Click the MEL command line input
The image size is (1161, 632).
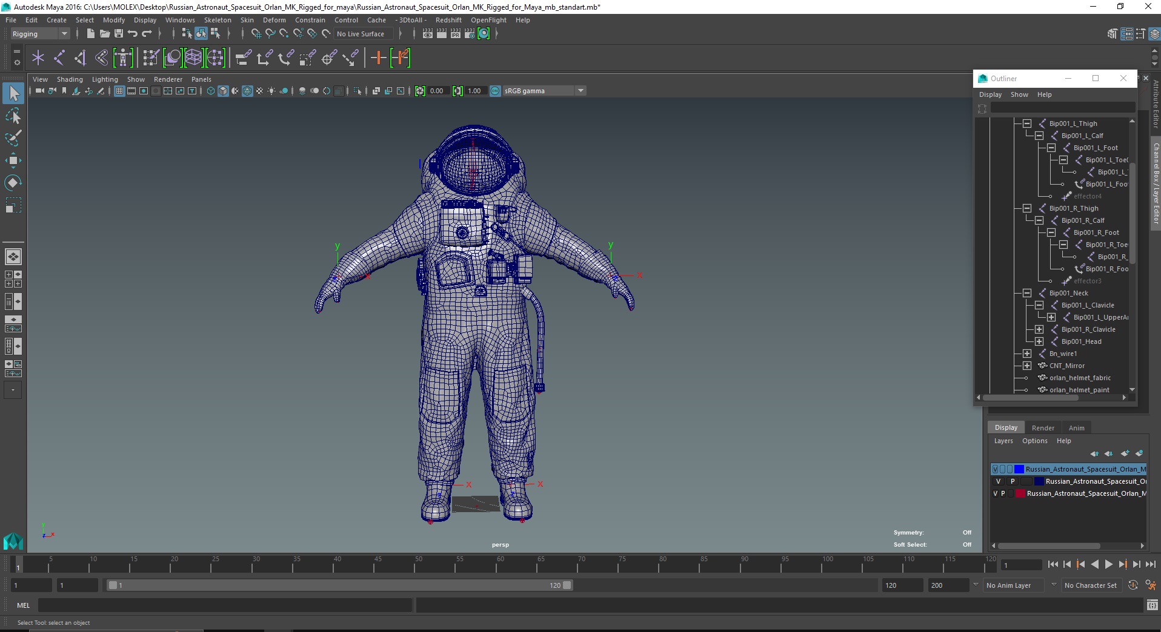click(225, 605)
